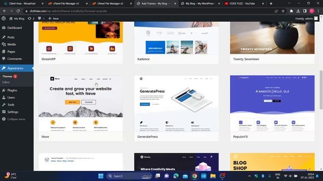Open Microsoft Edge from the taskbar
This screenshot has height=181, width=323.
[x=176, y=176]
